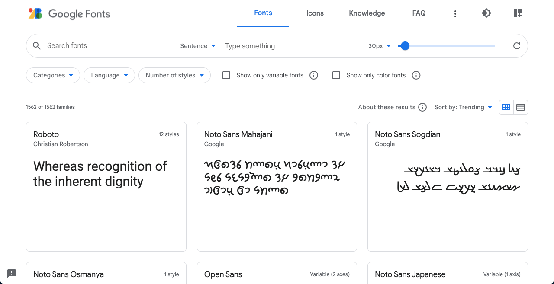Open the selected families panel icon
Screen dimensions: 554x284
point(518,13)
